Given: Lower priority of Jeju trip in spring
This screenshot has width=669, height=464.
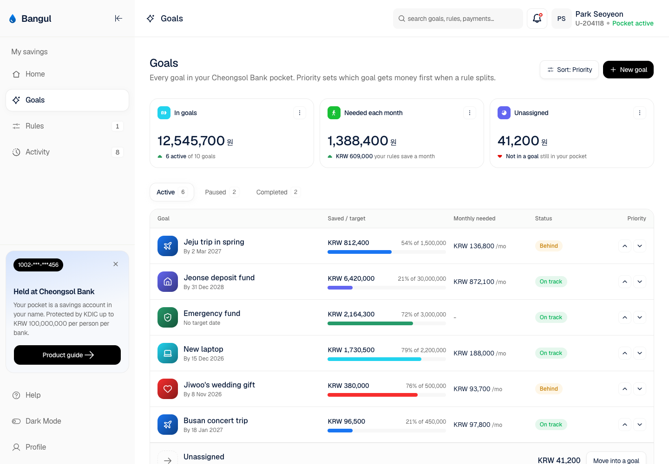Looking at the screenshot, I should pos(640,246).
